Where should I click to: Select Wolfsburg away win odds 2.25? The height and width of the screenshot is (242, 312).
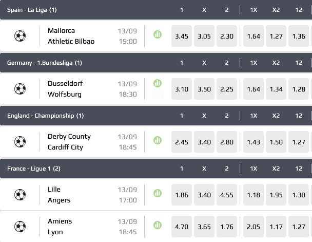pos(227,89)
